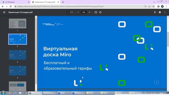Zoom in with the plus button
The width and height of the screenshot is (169, 95).
tap(89, 12)
